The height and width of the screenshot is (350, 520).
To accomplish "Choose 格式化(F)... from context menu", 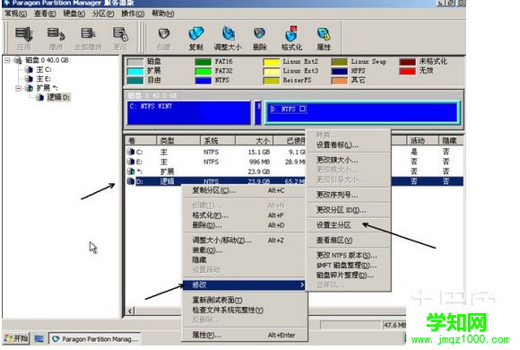I will point(244,215).
